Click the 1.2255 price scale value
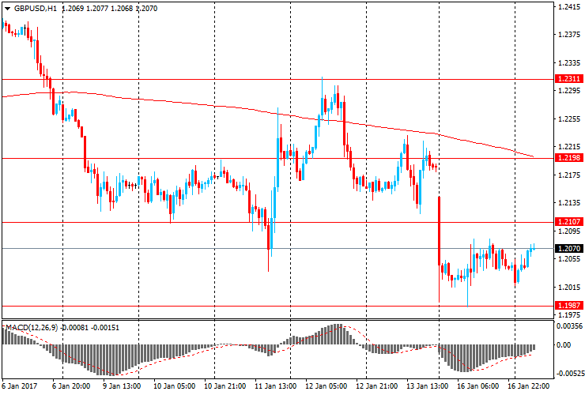585x395 pixels. (569, 119)
